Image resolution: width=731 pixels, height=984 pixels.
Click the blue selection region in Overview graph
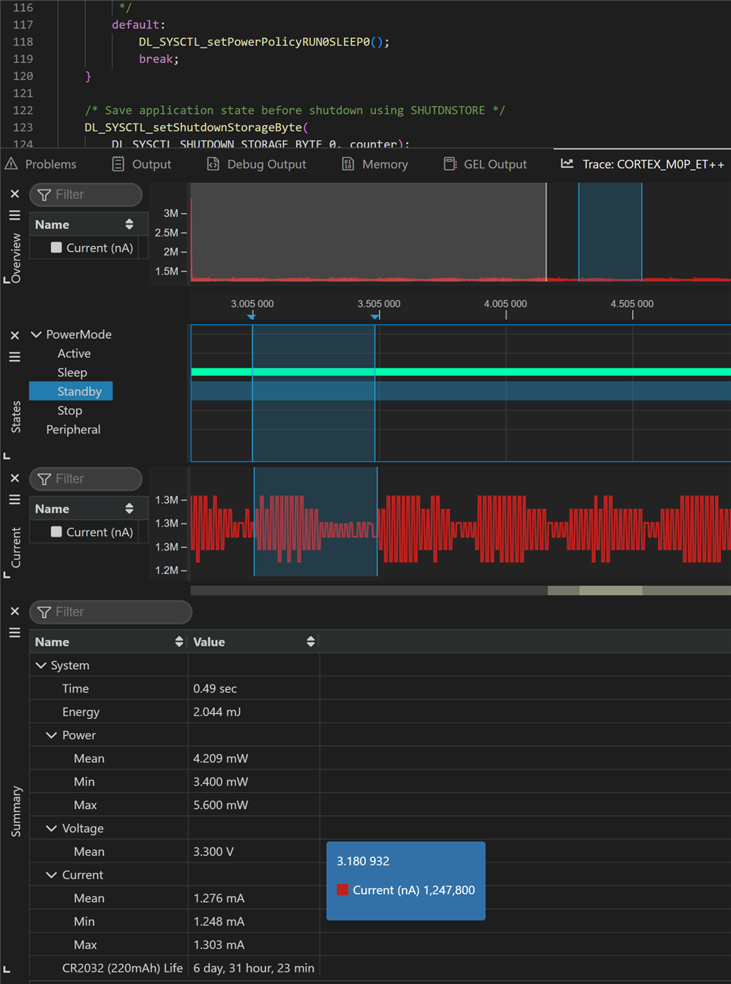(610, 231)
